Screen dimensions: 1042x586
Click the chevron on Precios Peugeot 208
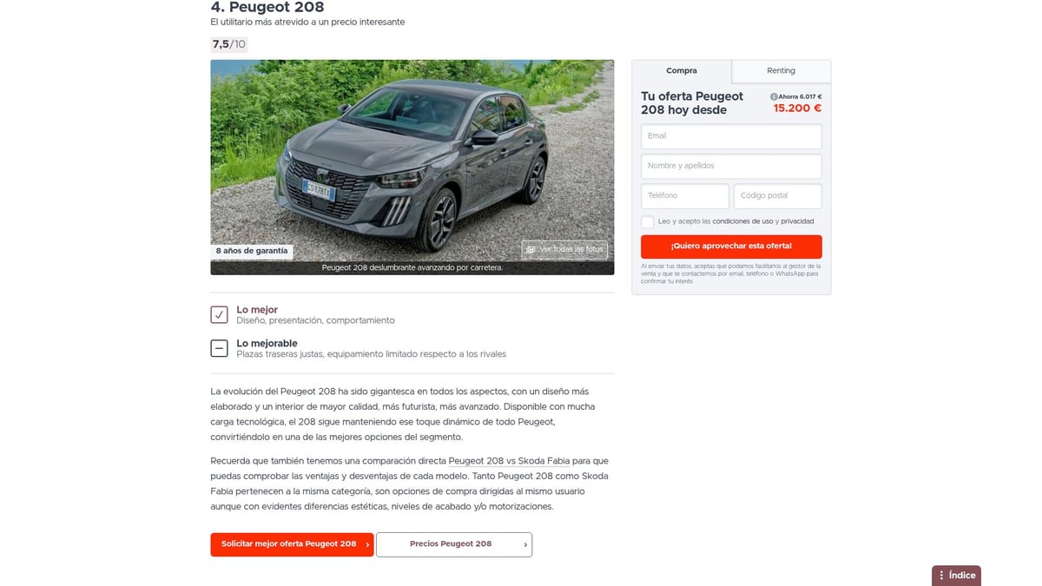(525, 544)
